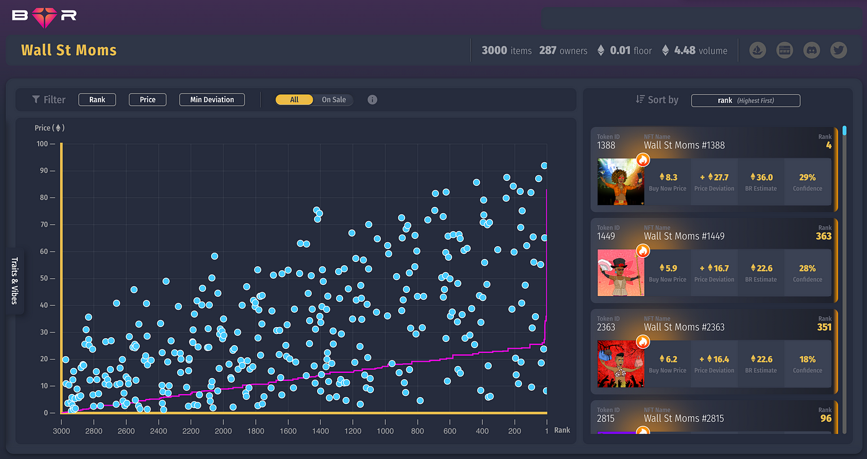This screenshot has width=867, height=459.
Task: Click Rank 351 on the #2363 card
Action: click(x=824, y=328)
